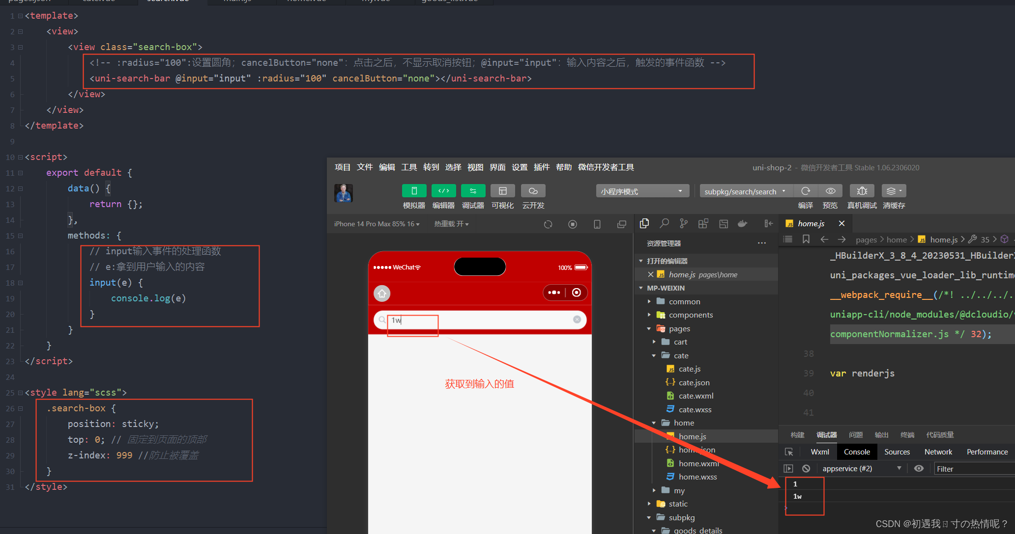The height and width of the screenshot is (534, 1015).
Task: Open the 设置 menu
Action: 520,167
